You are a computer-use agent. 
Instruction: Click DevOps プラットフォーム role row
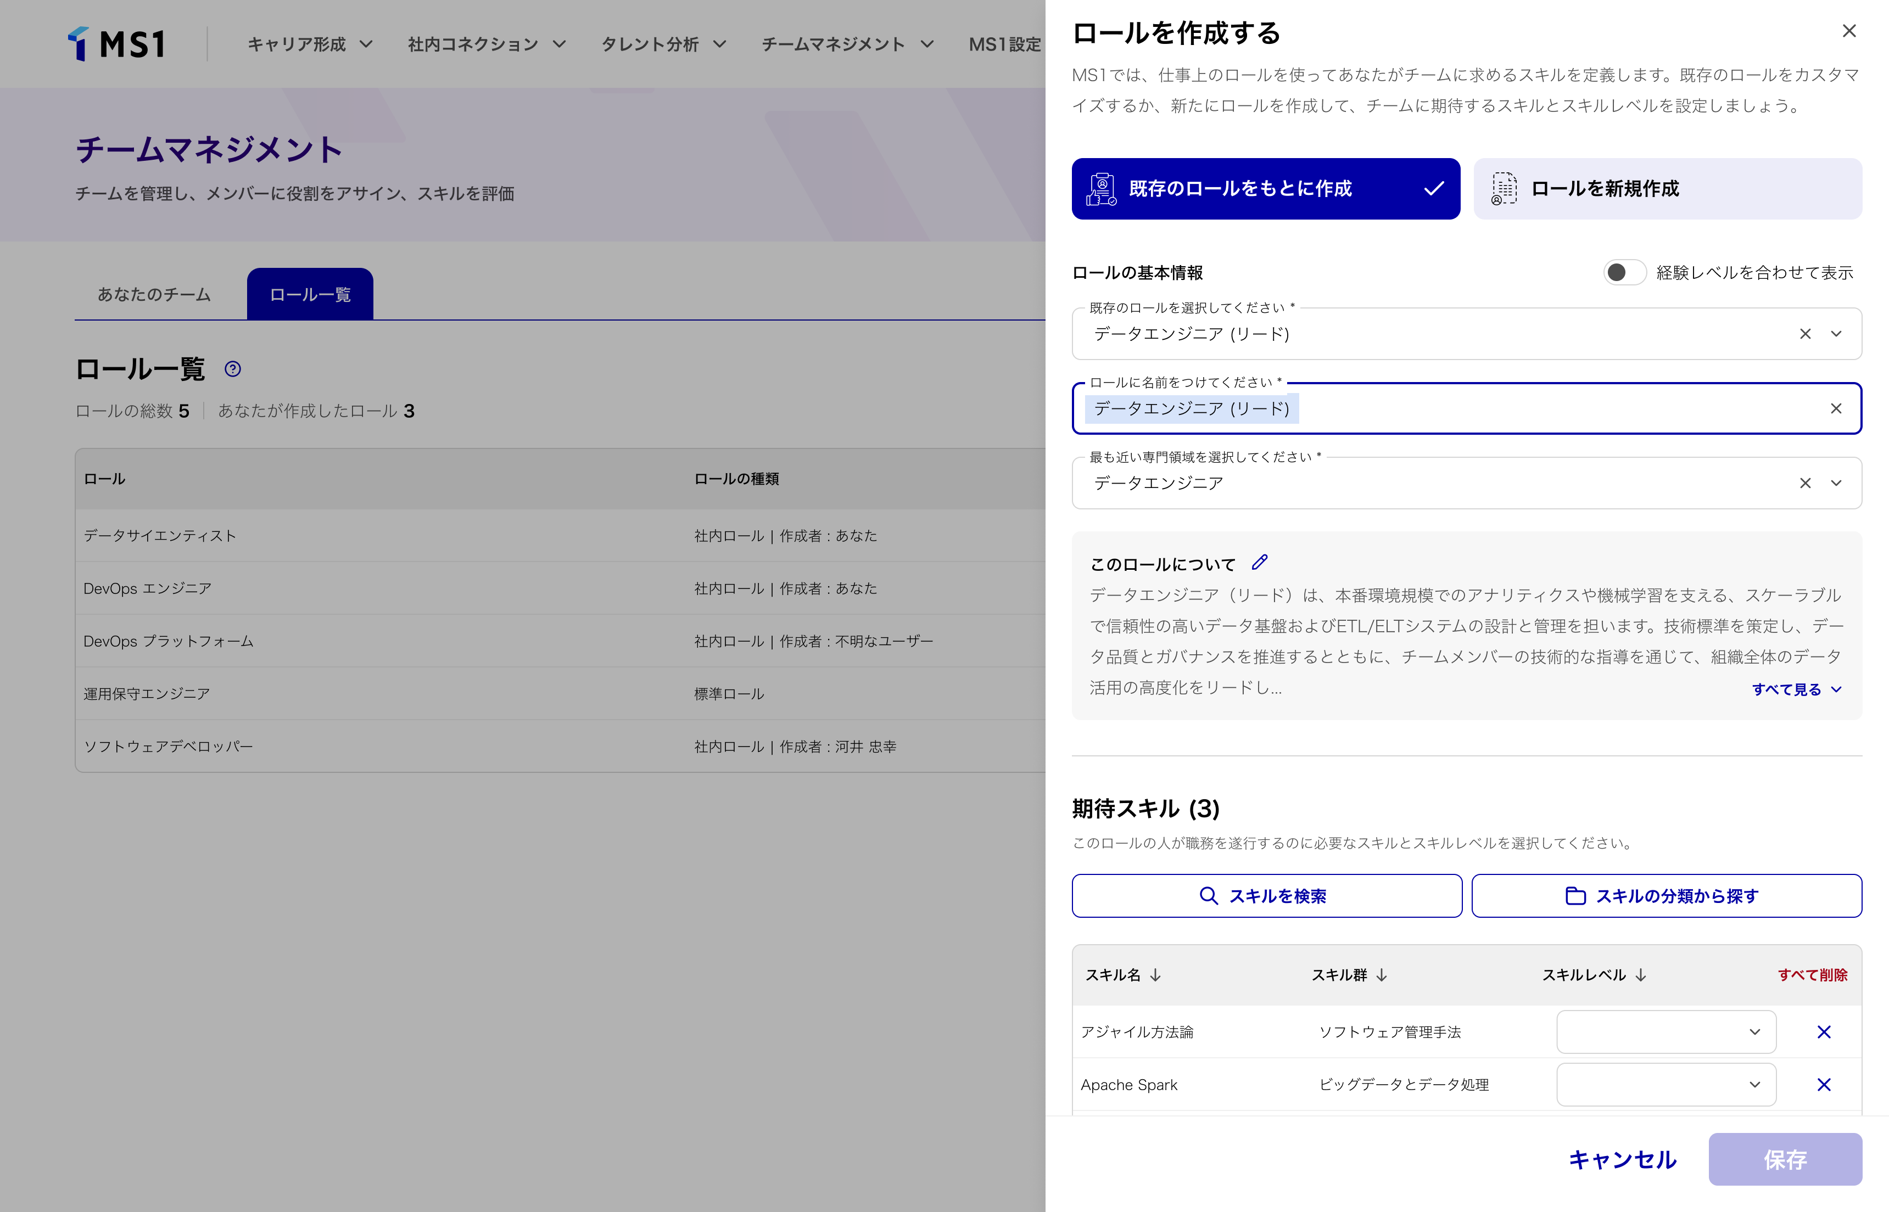(561, 642)
